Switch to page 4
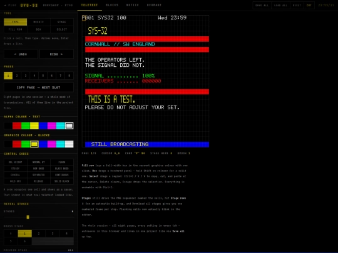This screenshot has width=338, height=253. (34, 76)
